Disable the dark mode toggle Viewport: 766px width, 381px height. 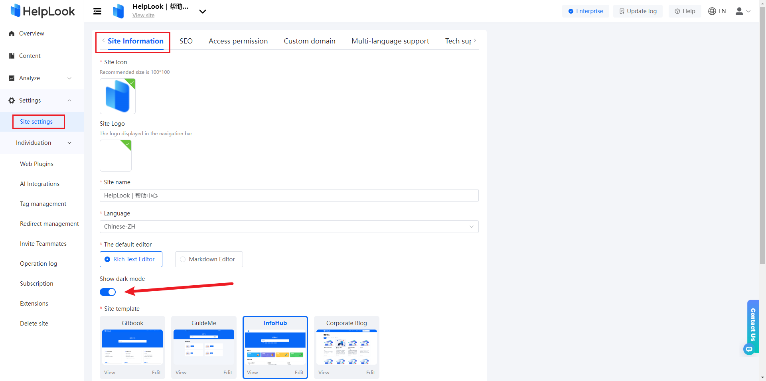108,292
